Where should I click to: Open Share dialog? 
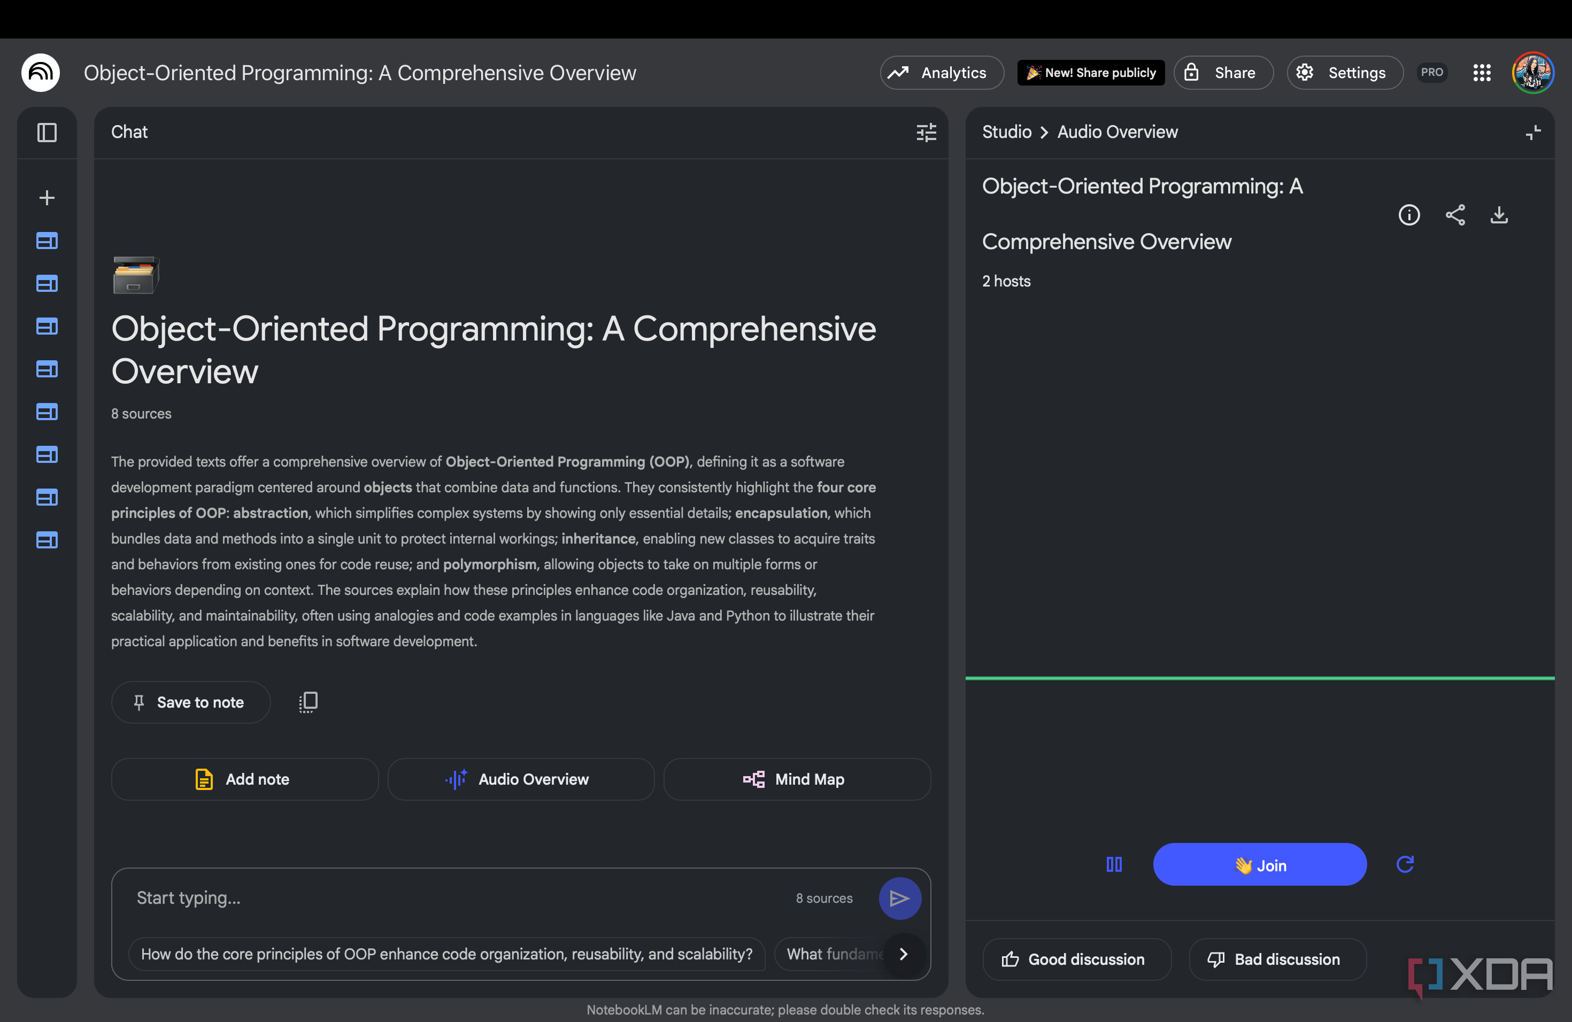(1223, 73)
